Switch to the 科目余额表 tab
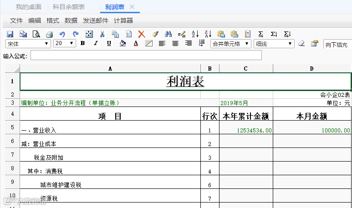This screenshot has width=352, height=208. pos(69,7)
